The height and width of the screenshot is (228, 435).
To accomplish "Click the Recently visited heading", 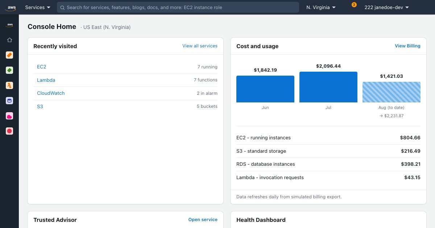I will pyautogui.click(x=55, y=46).
